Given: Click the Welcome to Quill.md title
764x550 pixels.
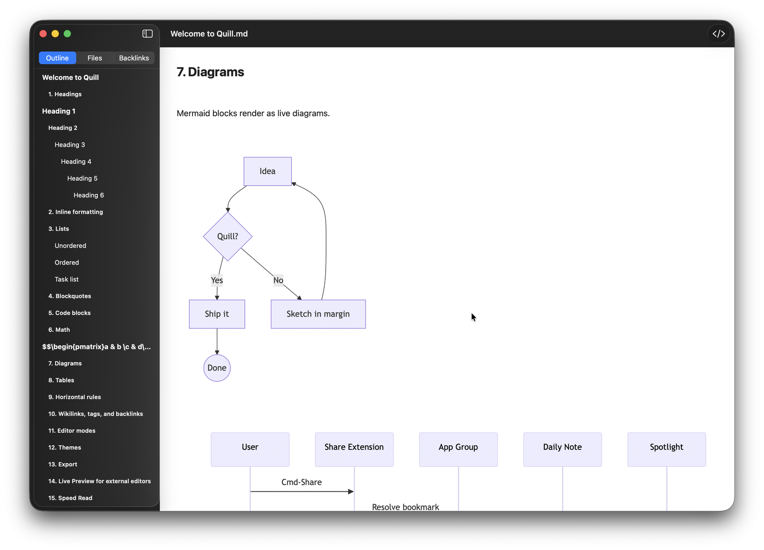Looking at the screenshot, I should coord(209,33).
